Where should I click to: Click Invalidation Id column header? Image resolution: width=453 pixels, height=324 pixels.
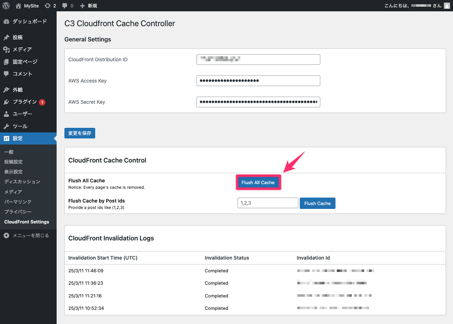click(313, 258)
